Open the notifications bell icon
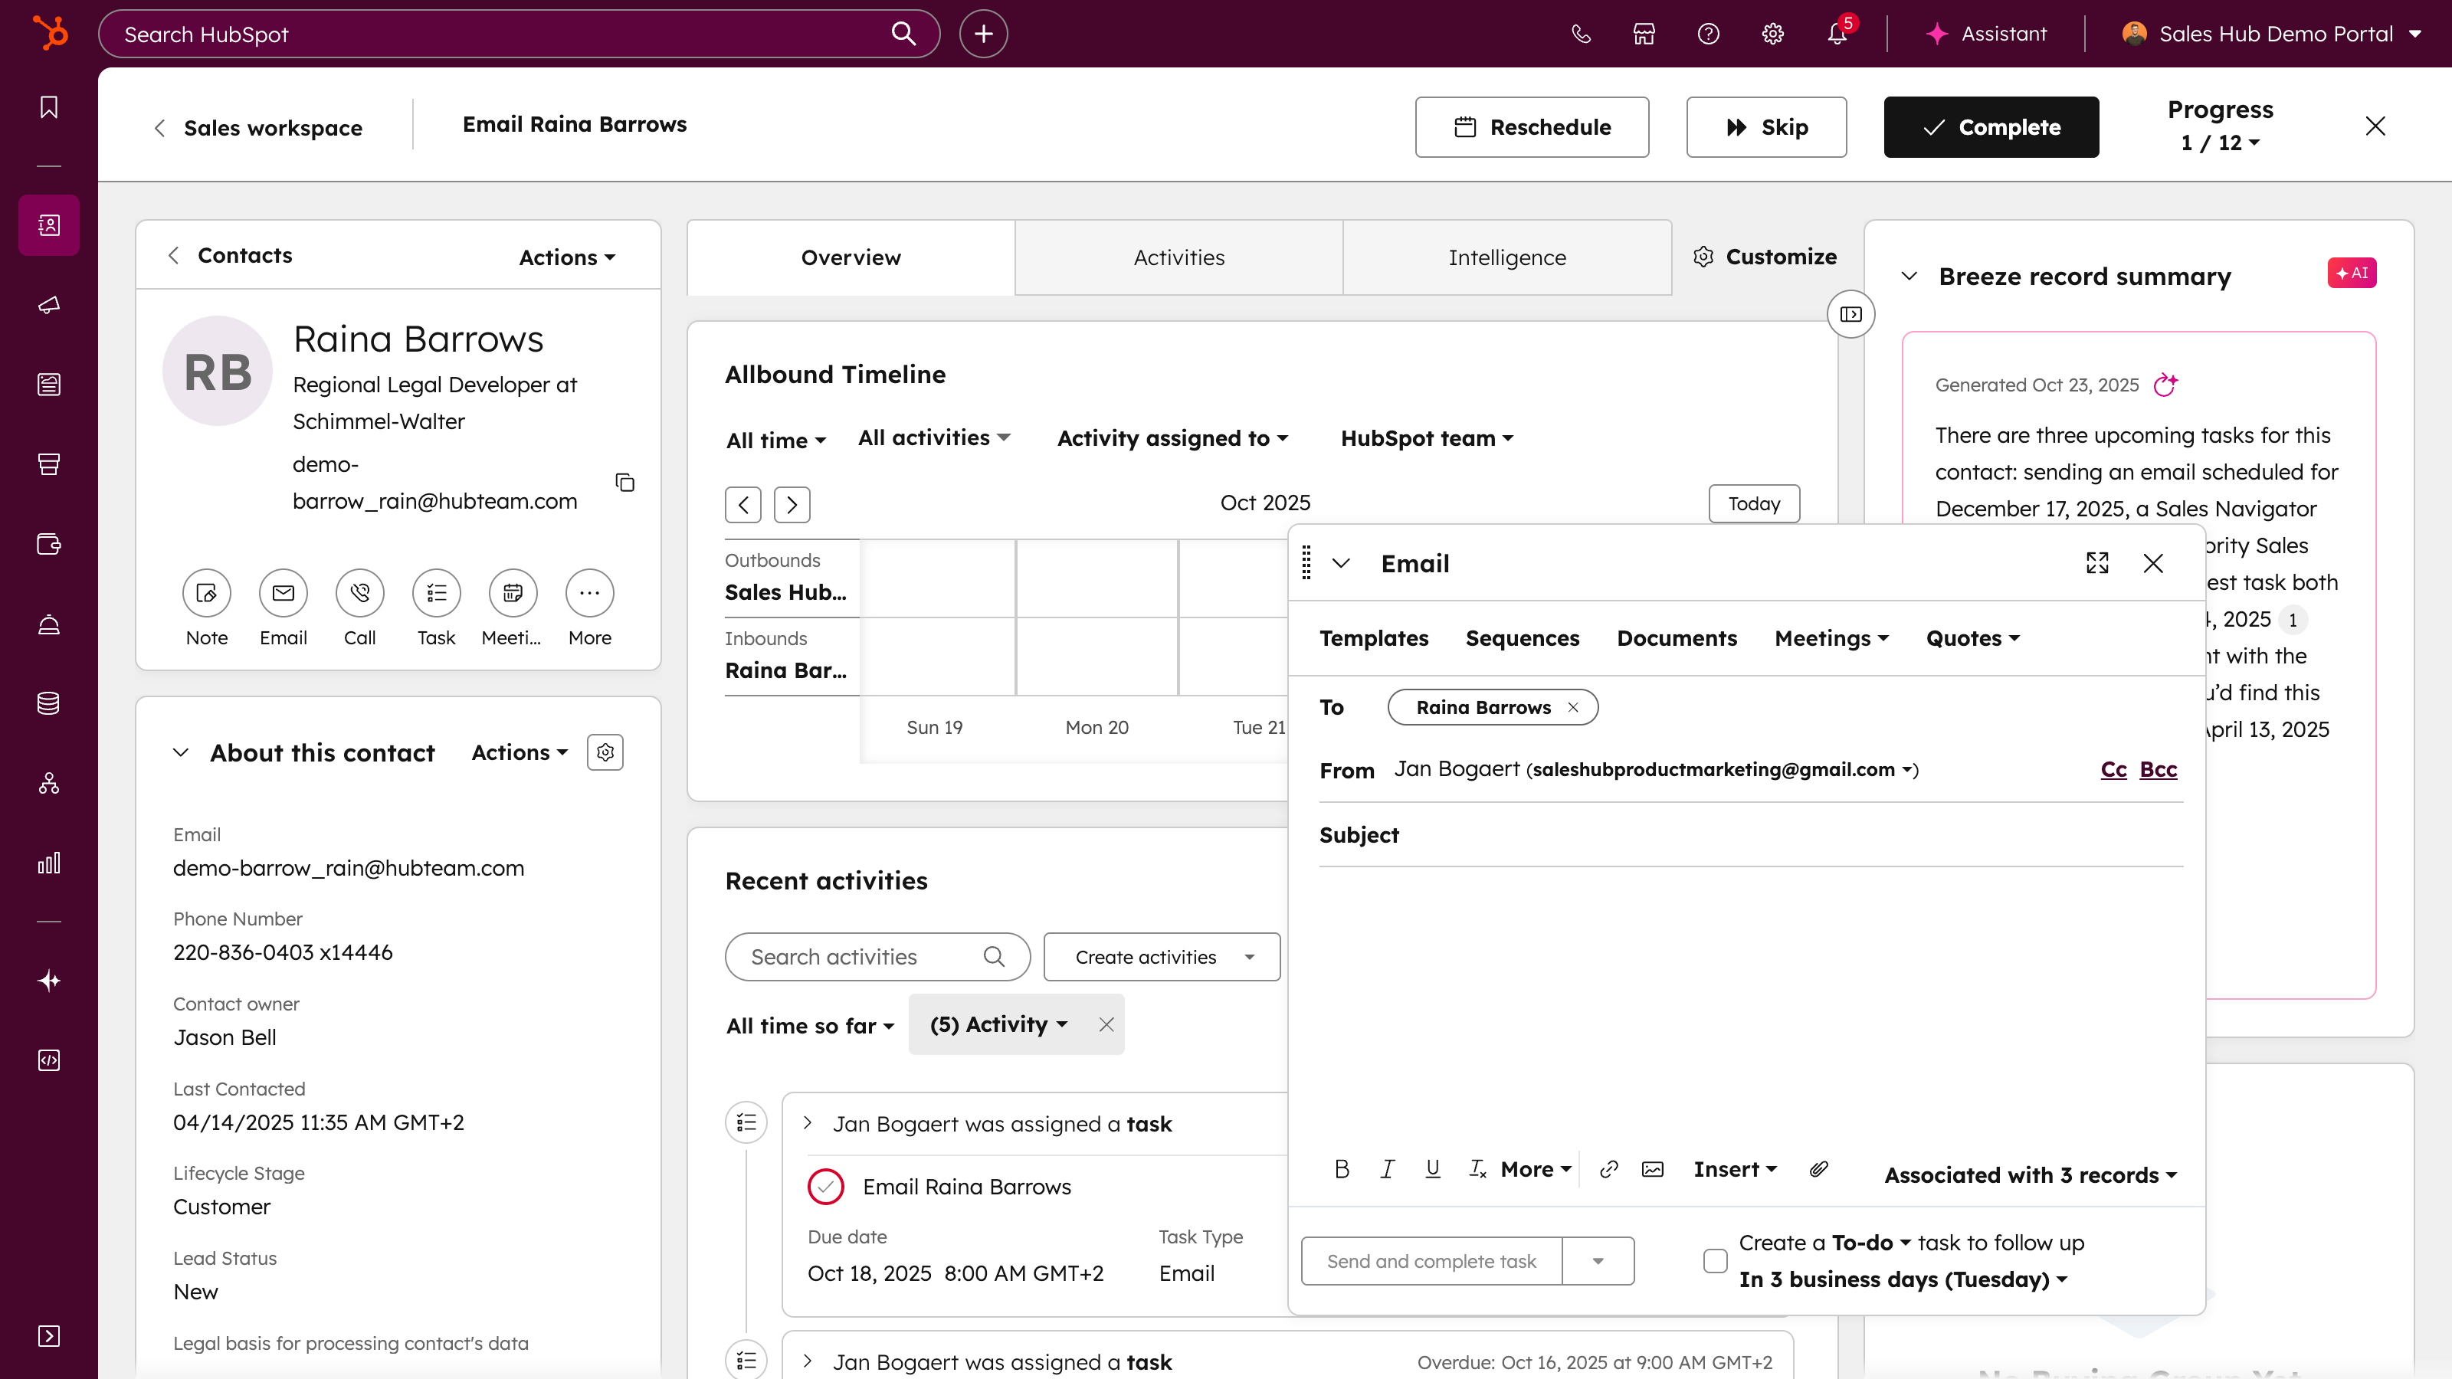 [x=1836, y=34]
